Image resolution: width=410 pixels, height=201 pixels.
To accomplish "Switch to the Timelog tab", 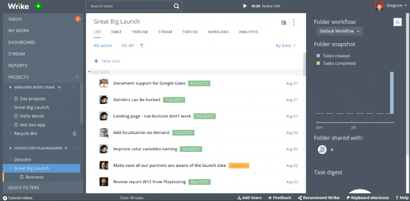I will click(190, 32).
